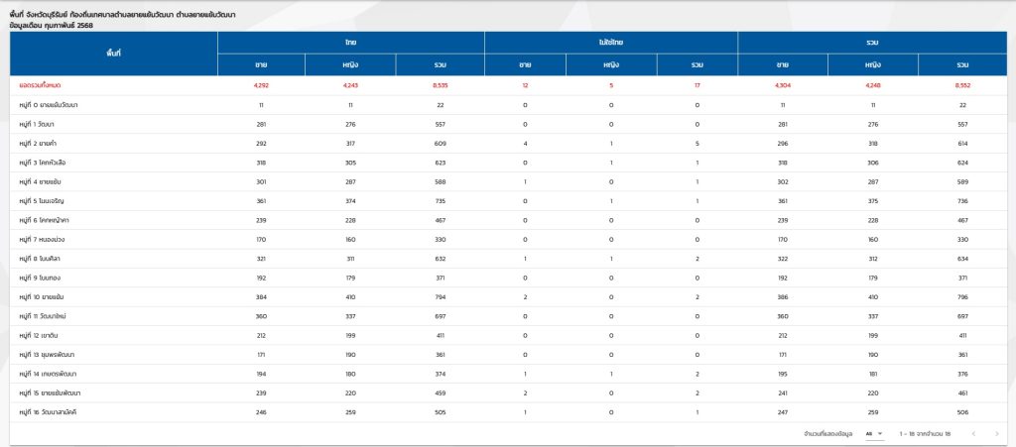Select the หมู่ที่ 13 row label
Viewport: 1016px width, 447px height.
click(x=48, y=352)
